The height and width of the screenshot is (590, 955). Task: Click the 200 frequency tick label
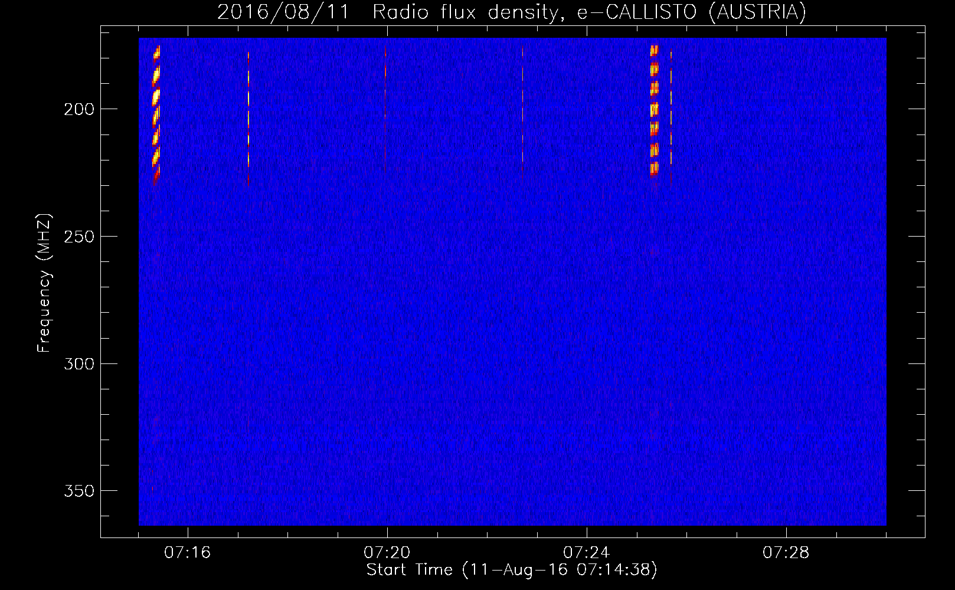tap(79, 109)
